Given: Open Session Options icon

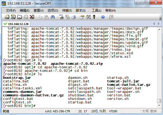Looking at the screenshot, I should click(82, 17).
